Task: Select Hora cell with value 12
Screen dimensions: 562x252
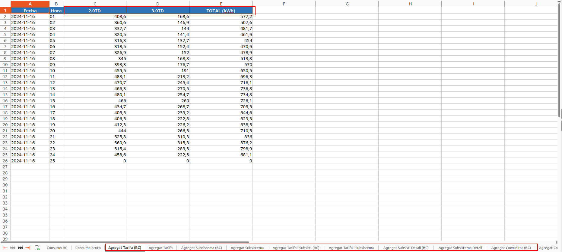Action: click(x=56, y=83)
